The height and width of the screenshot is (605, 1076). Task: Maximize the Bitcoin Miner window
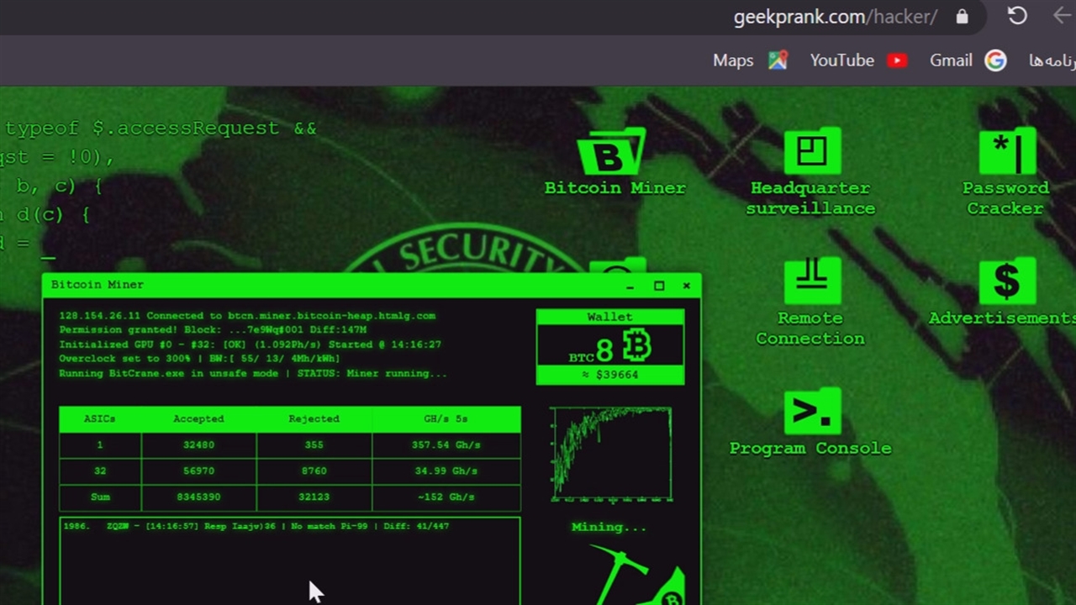point(659,286)
